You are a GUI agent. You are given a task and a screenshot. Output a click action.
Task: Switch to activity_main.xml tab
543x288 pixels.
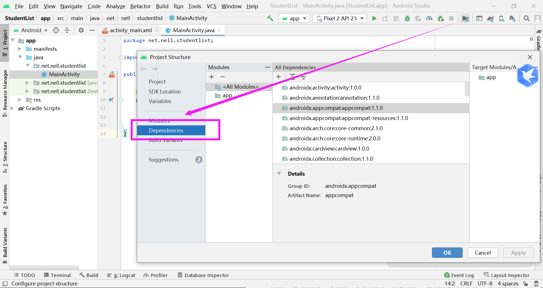[130, 30]
